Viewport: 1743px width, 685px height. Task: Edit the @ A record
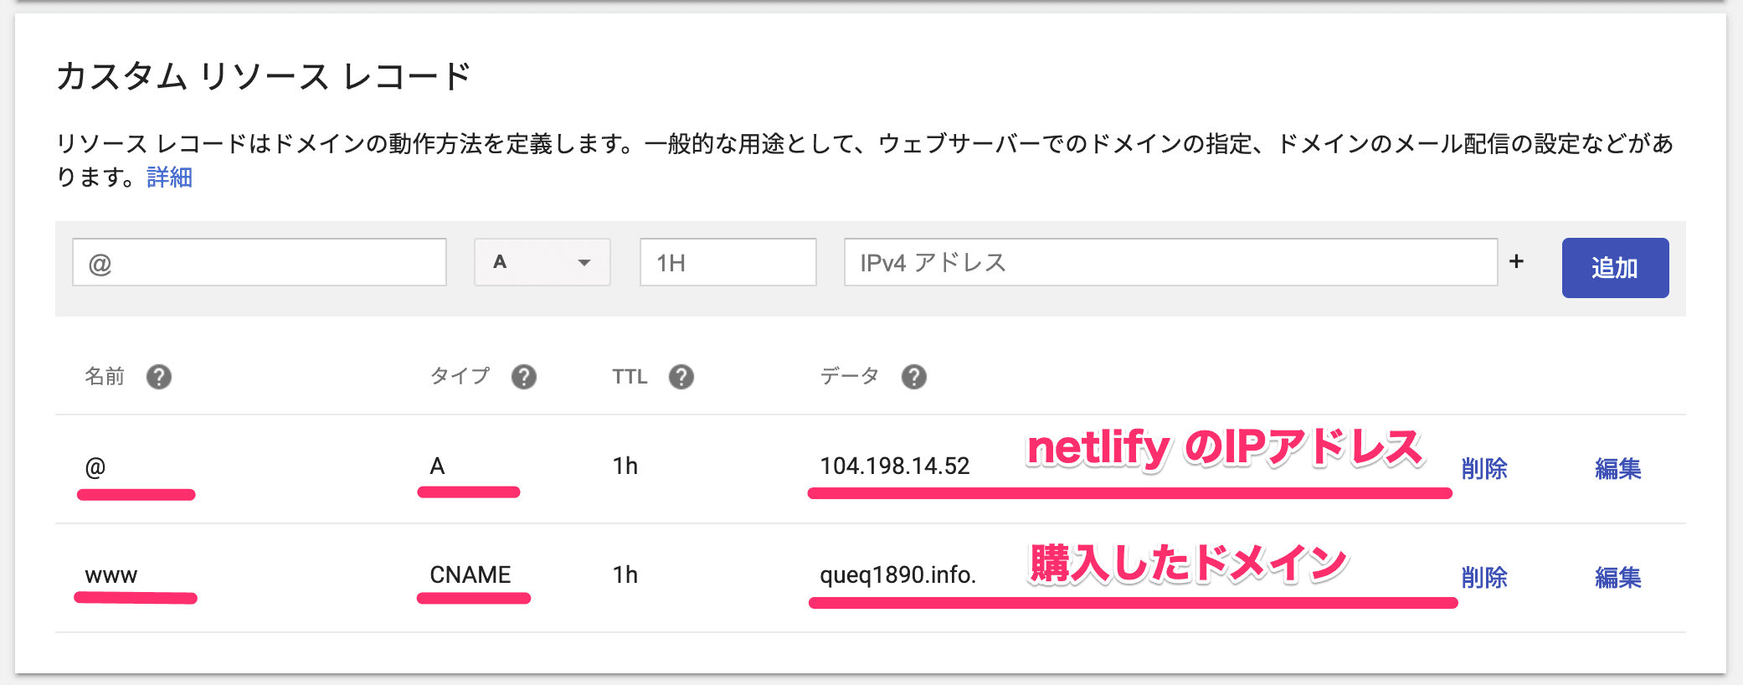pyautogui.click(x=1617, y=469)
